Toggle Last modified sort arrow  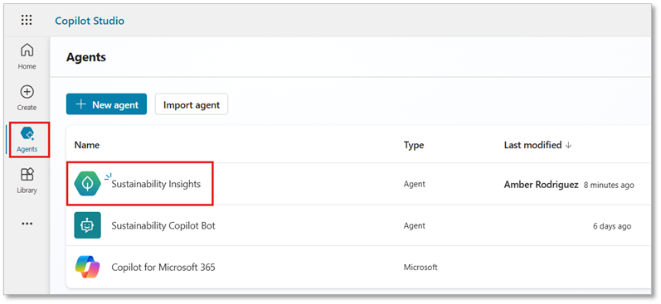tap(568, 145)
